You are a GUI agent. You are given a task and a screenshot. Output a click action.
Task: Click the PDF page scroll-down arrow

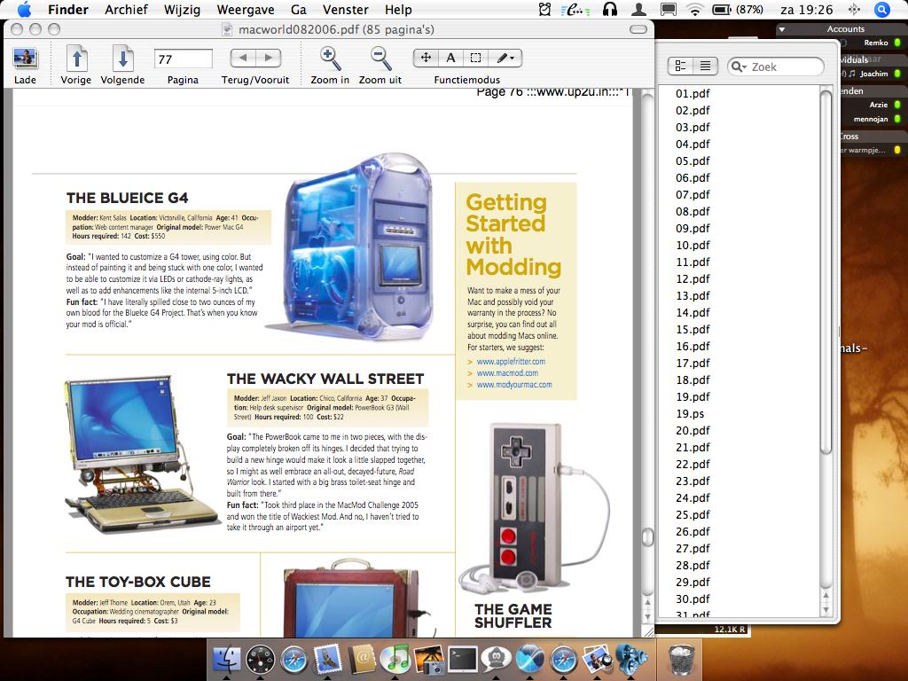647,616
